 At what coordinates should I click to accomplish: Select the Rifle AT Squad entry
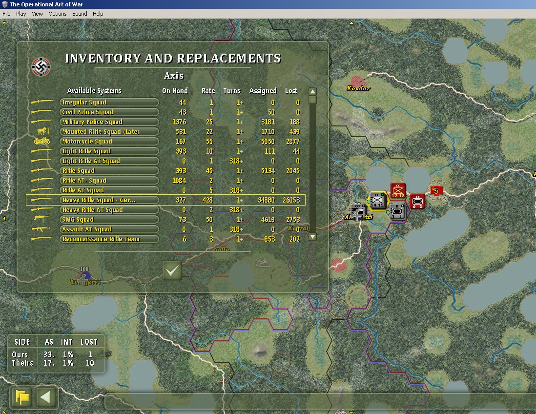coord(109,190)
